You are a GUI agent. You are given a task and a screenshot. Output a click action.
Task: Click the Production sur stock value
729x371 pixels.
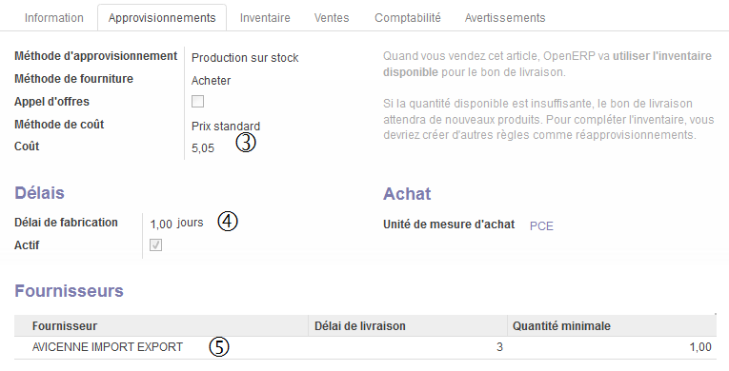(245, 58)
